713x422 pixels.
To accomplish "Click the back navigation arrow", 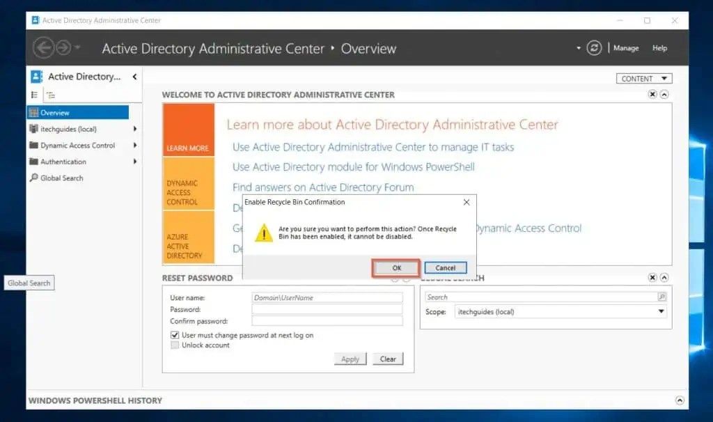I will 43,48.
